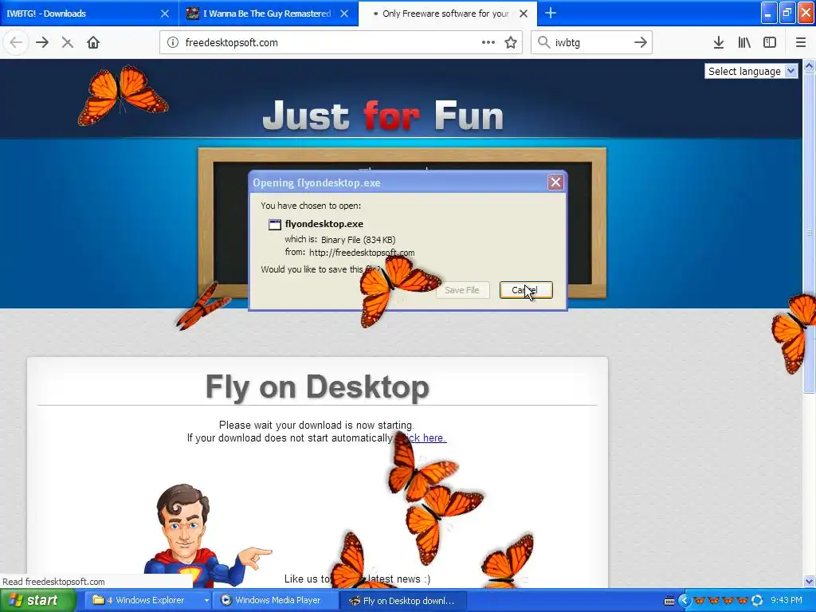Select Fly on Desktop downl... taskbar button

pos(402,601)
